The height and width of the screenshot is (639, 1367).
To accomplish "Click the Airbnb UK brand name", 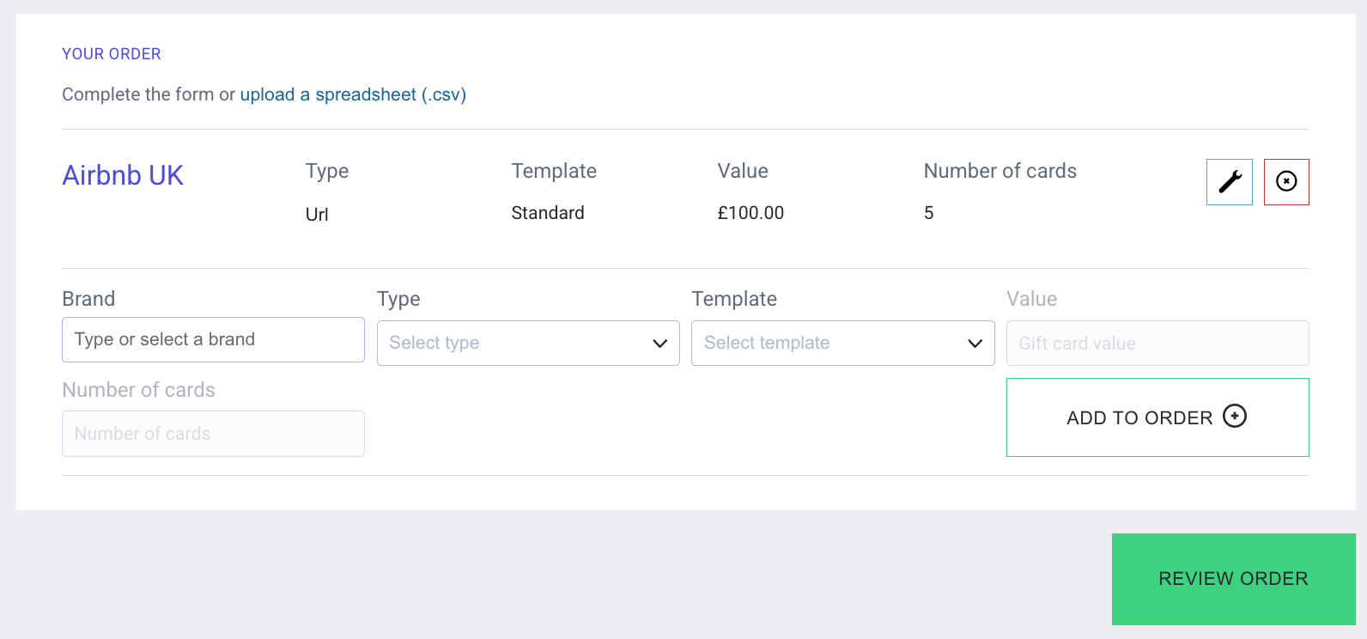I will point(123,175).
